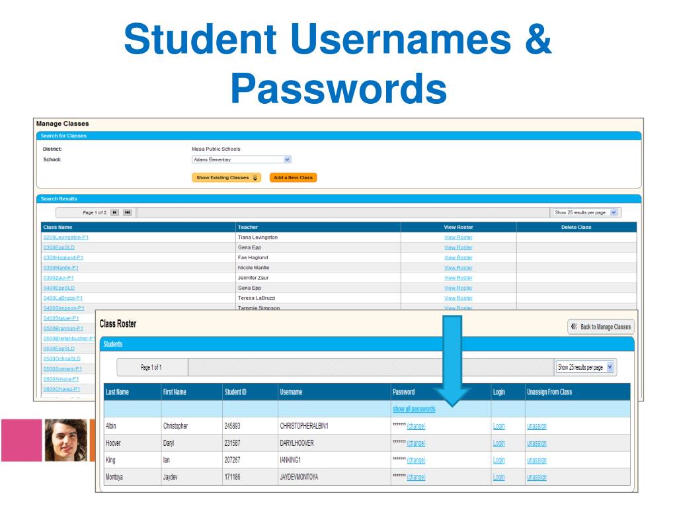Select username DARYLHOOVER

[x=297, y=443]
